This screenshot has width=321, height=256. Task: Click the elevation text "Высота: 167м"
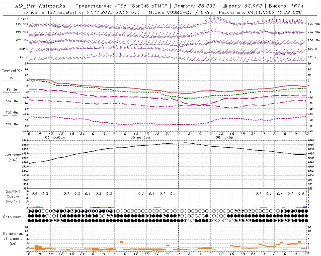(286, 6)
